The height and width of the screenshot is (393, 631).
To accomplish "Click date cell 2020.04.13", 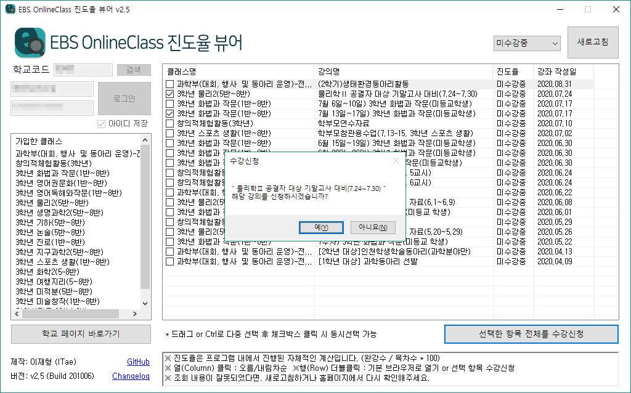I will pos(555,252).
